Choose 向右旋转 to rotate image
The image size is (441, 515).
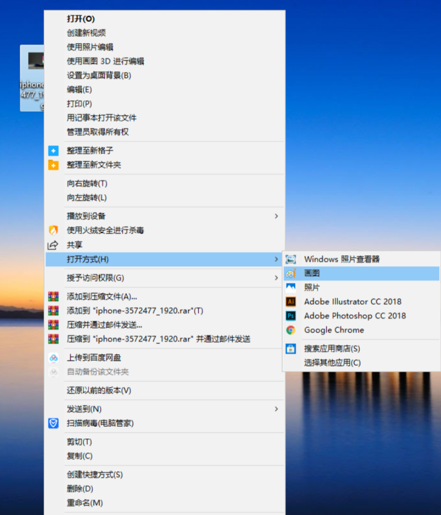click(87, 184)
